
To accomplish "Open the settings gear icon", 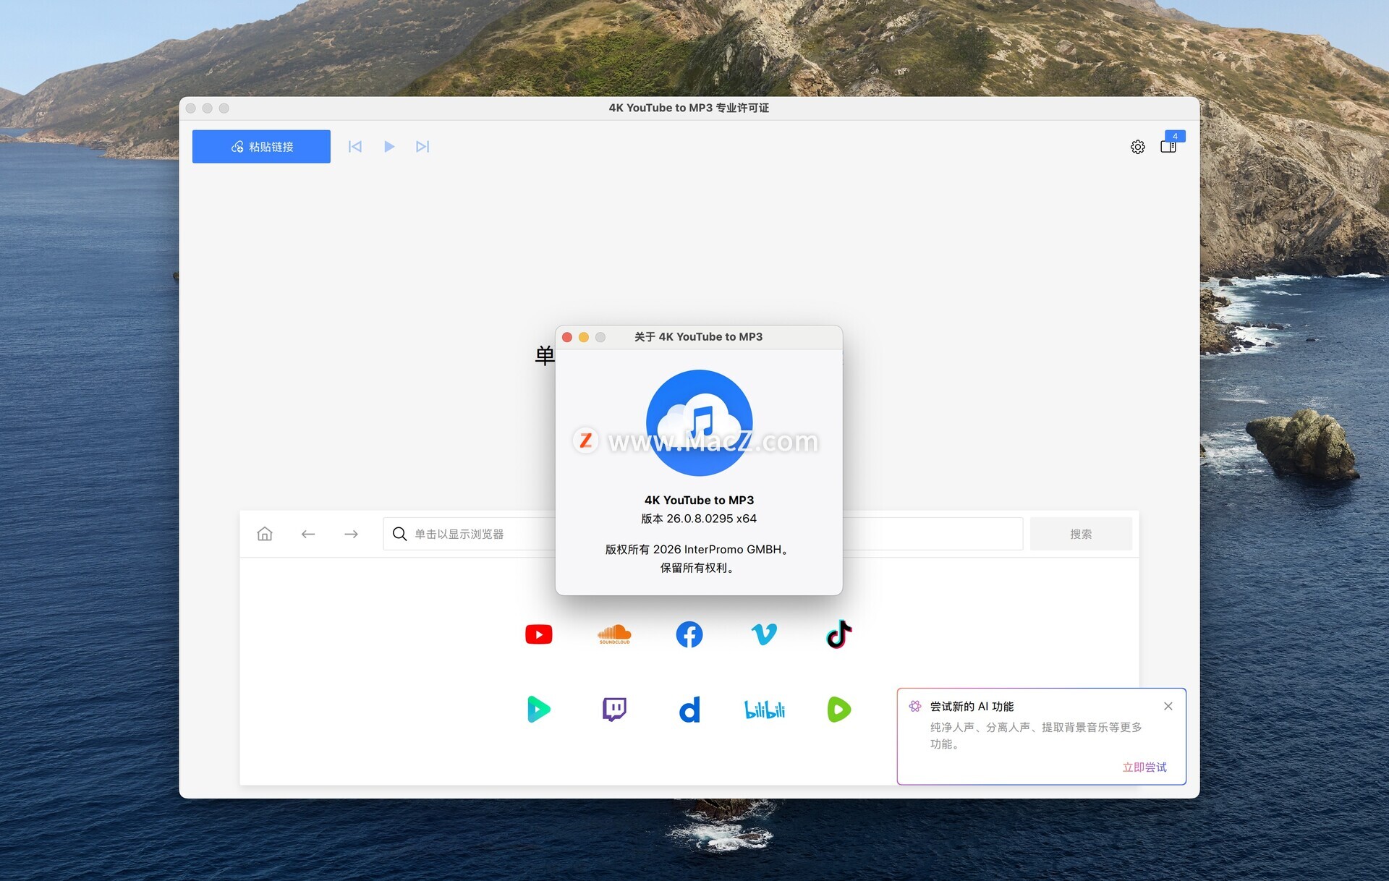I will click(x=1137, y=148).
